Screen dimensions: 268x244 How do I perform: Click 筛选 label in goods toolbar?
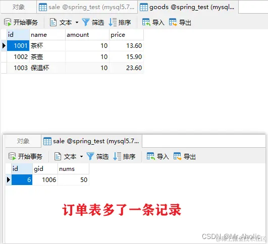98,22
